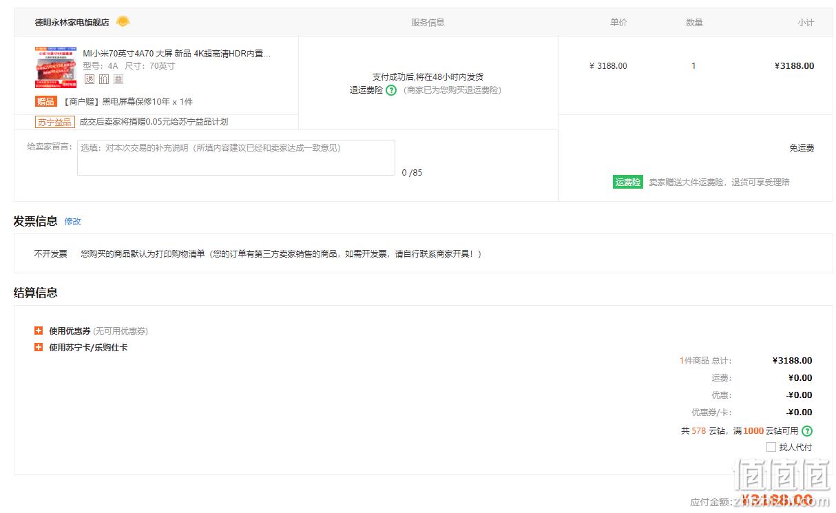Click the 支付成功后,将在48小时内发货 notice
Screen dimensions: 836x513
(428, 77)
